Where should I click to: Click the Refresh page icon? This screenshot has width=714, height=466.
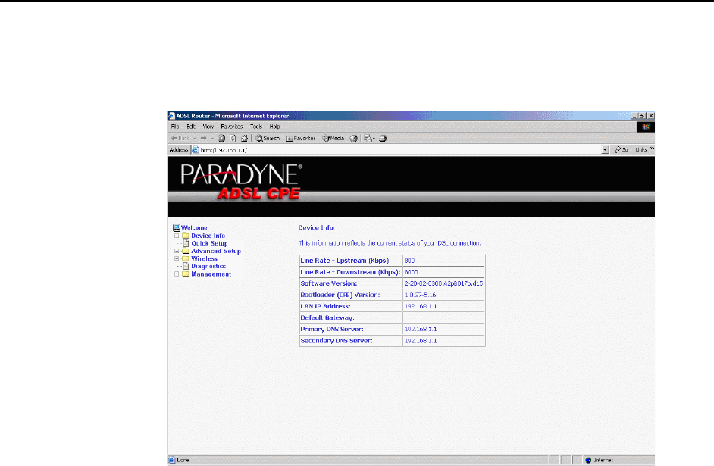pos(233,139)
